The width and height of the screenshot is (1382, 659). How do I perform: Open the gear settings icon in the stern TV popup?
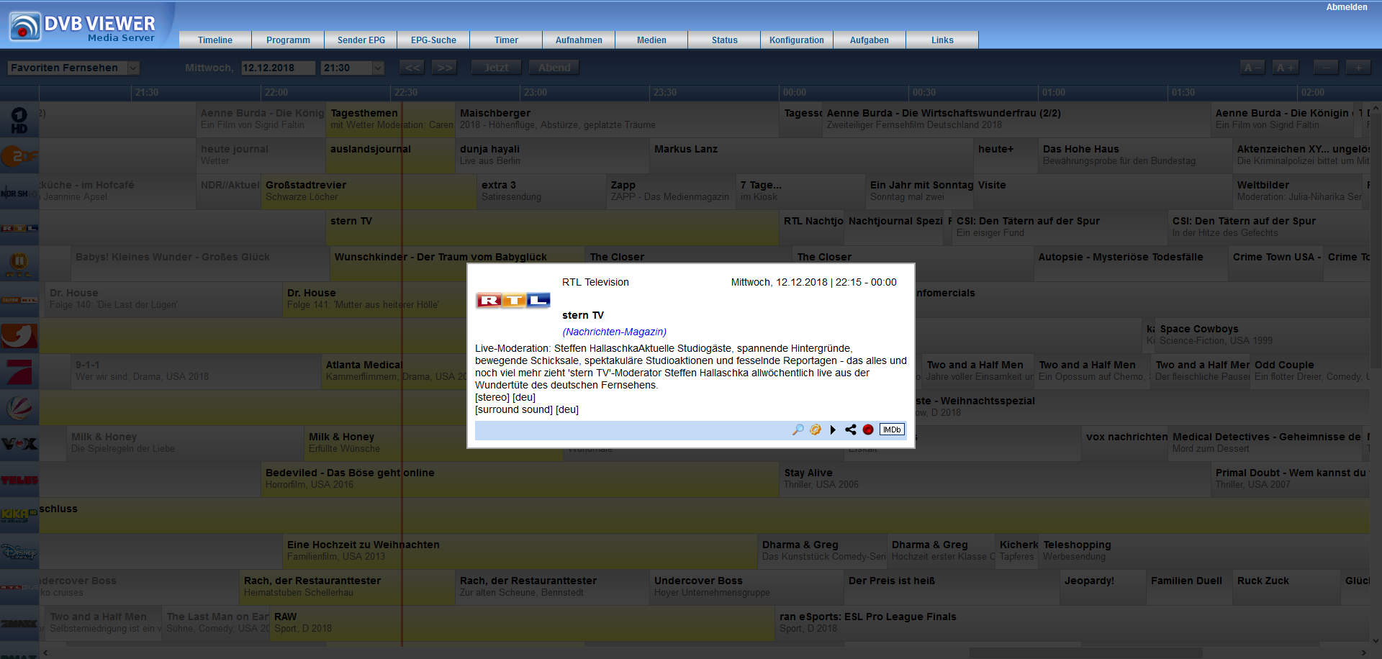[x=816, y=430]
